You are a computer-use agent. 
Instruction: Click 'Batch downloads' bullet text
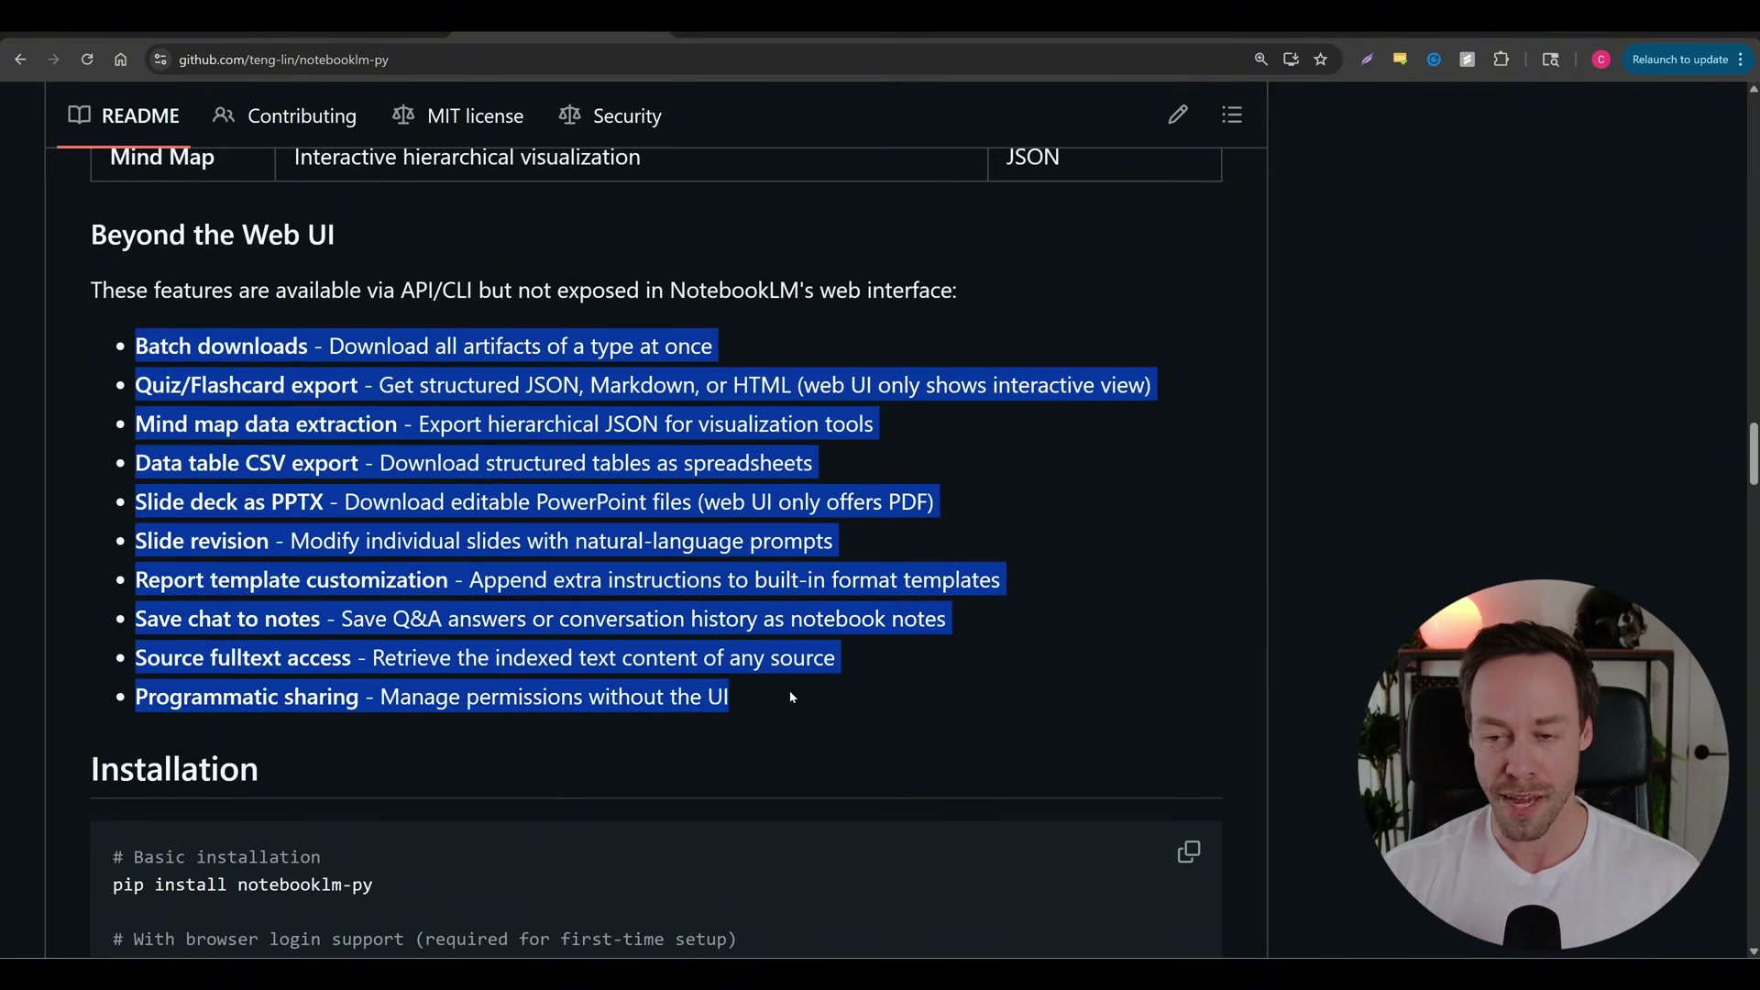[x=221, y=346]
